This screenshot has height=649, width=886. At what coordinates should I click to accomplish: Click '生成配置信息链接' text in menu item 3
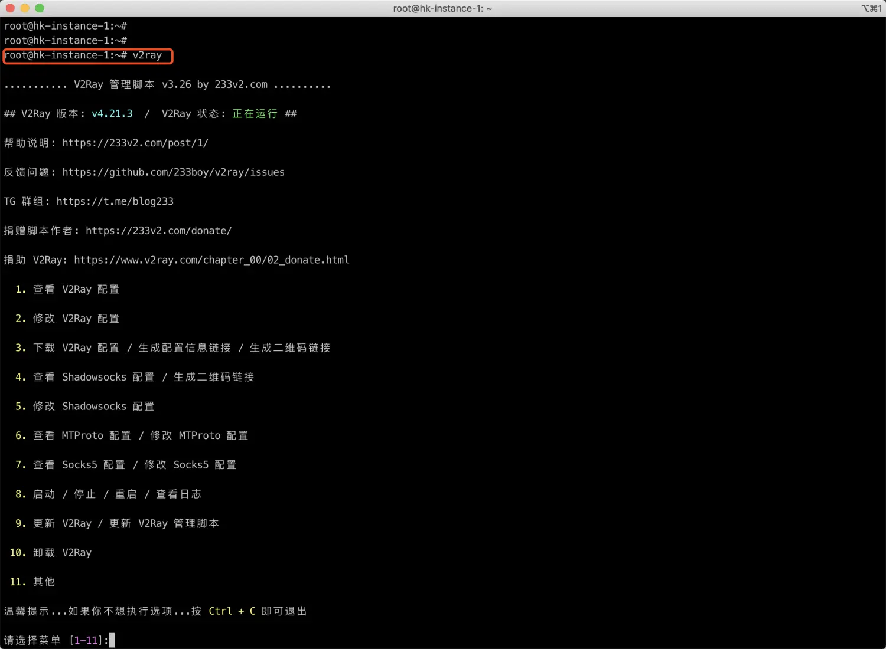pyautogui.click(x=184, y=348)
